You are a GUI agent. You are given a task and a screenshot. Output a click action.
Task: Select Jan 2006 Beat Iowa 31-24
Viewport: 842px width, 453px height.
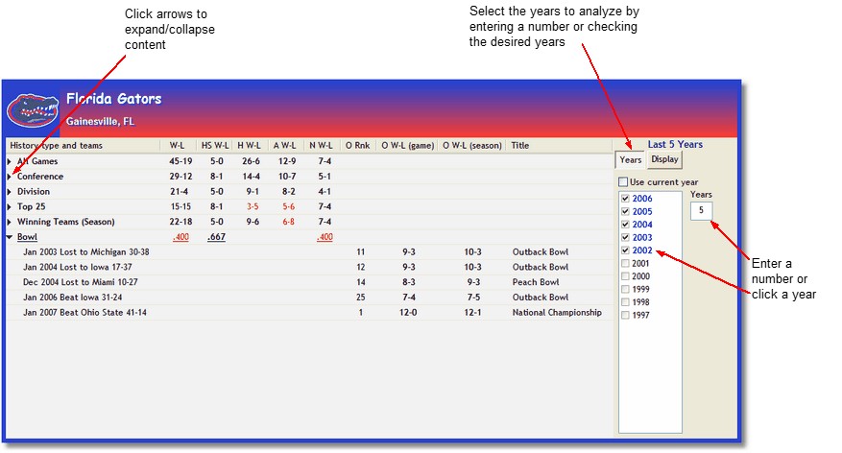coord(73,297)
